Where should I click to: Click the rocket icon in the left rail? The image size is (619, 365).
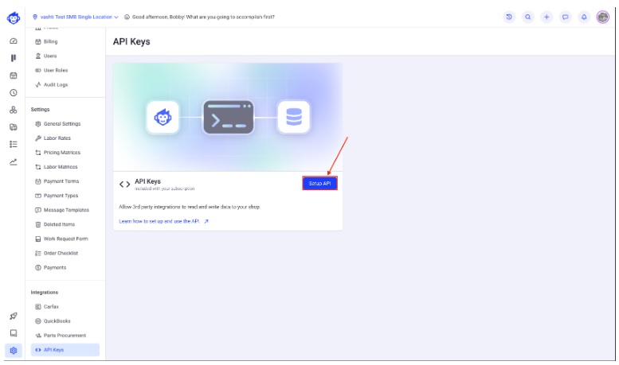click(14, 316)
